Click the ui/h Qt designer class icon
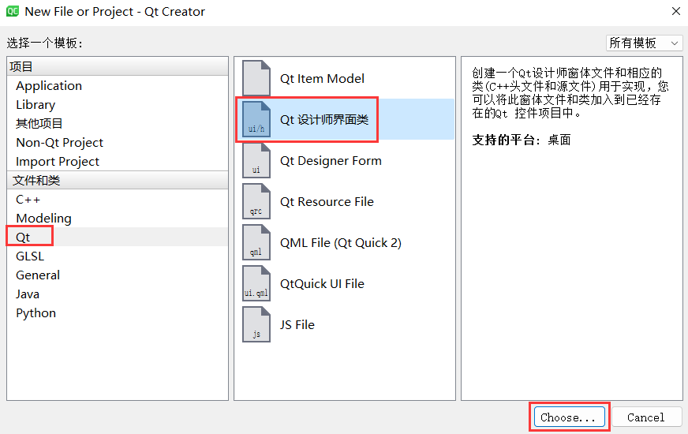688x434 pixels. 256,119
